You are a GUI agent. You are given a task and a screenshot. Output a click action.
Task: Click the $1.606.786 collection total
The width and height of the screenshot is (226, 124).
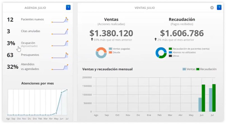tap(182, 33)
